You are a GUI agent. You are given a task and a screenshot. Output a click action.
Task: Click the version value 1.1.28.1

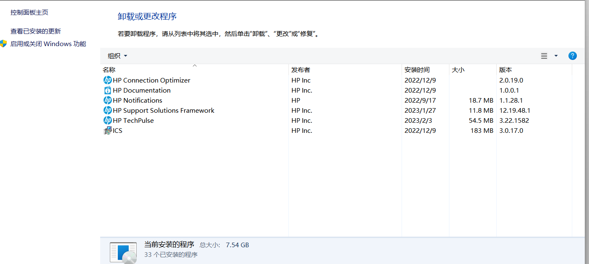(x=511, y=100)
